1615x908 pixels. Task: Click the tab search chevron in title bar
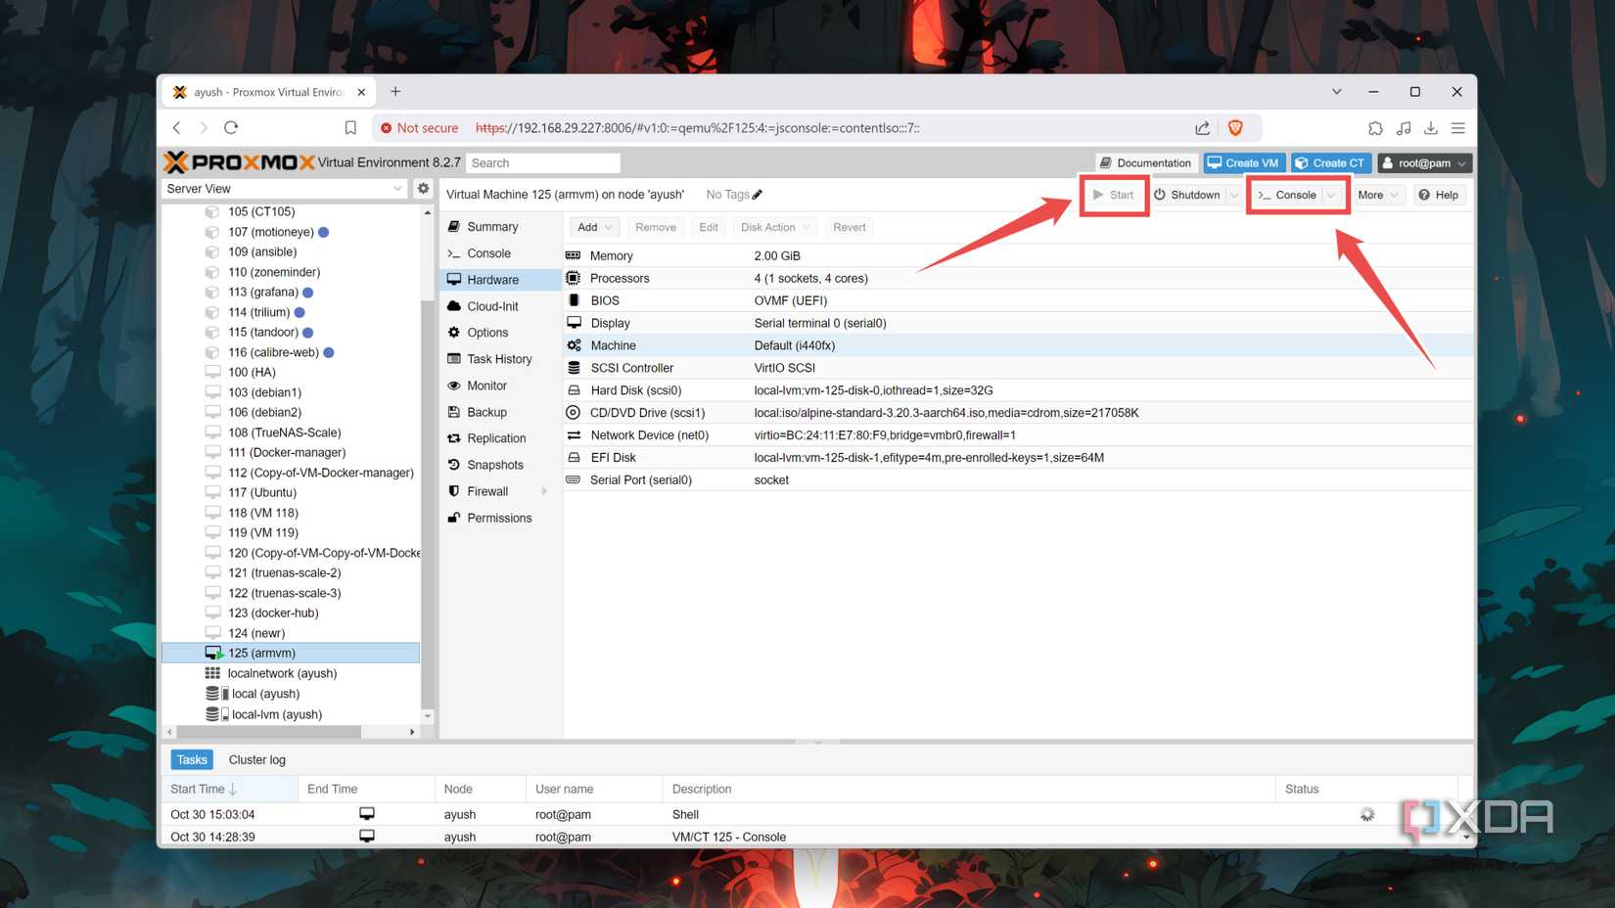click(x=1336, y=92)
